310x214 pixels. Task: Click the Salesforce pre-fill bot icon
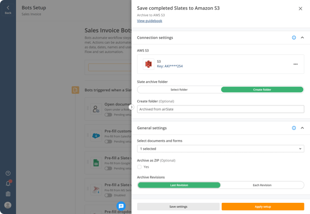(96, 136)
